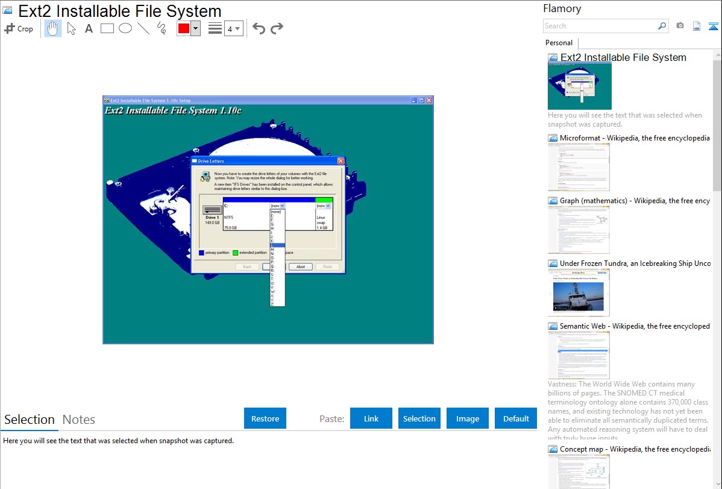Click the red color swatch
The image size is (722, 489).
coord(183,28)
